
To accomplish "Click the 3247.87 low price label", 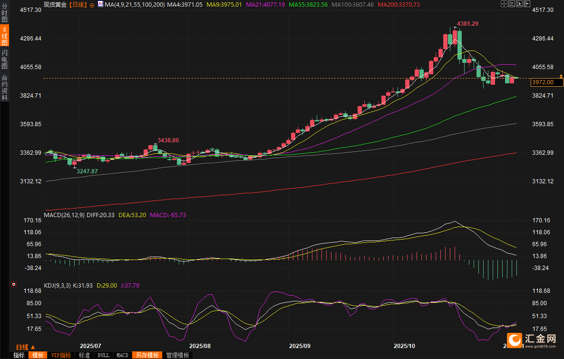I will click(x=87, y=171).
